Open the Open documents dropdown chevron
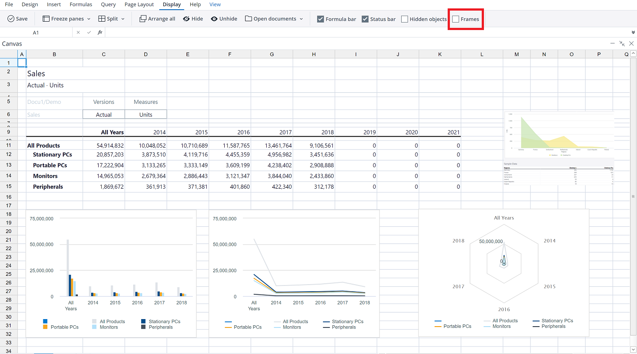The width and height of the screenshot is (637, 354). [300, 19]
